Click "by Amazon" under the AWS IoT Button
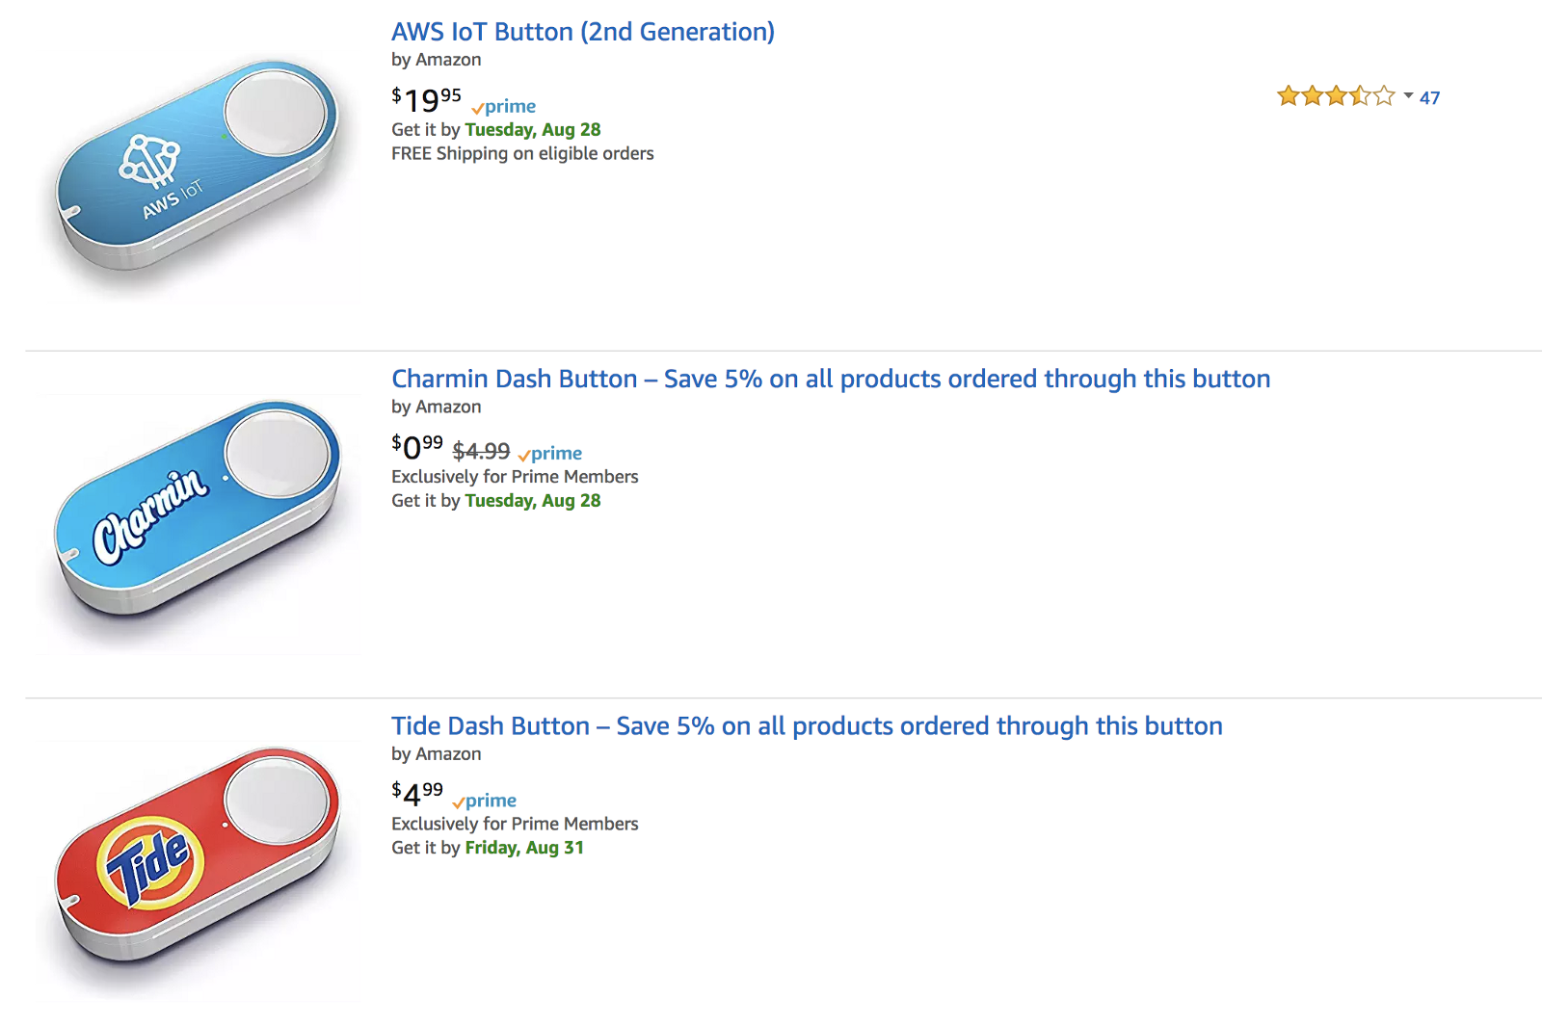Image resolution: width=1542 pixels, height=1025 pixels. click(x=436, y=60)
